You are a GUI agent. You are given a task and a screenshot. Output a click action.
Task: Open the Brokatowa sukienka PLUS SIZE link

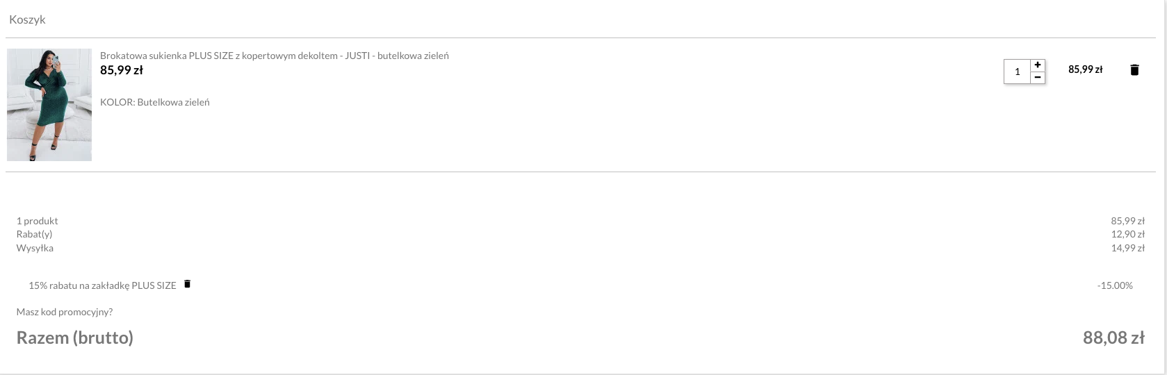pyautogui.click(x=274, y=56)
